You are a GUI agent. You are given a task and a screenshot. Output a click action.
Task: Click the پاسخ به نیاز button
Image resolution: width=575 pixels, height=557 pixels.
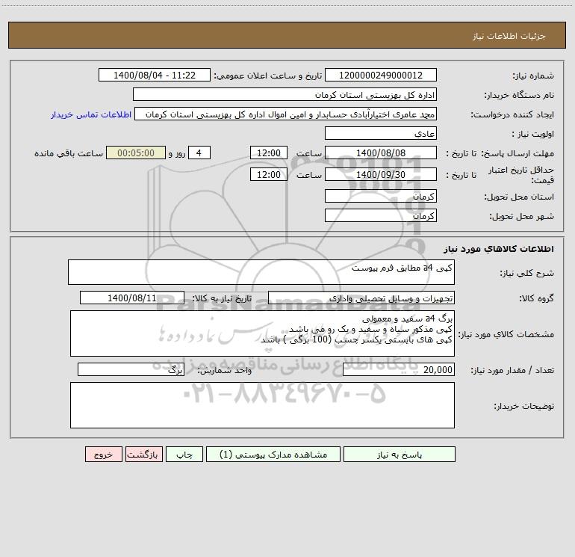point(399,455)
